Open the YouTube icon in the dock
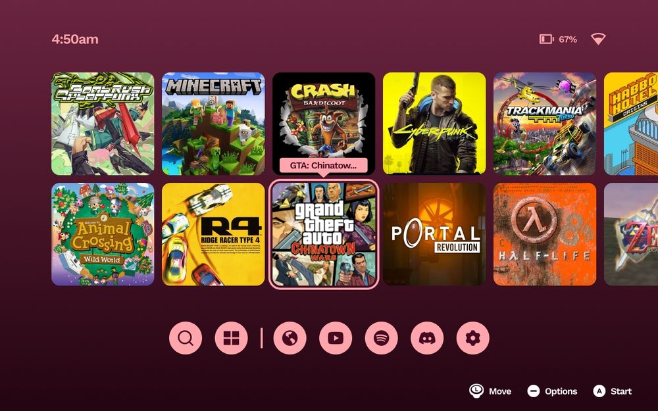The image size is (658, 411). [x=336, y=338]
